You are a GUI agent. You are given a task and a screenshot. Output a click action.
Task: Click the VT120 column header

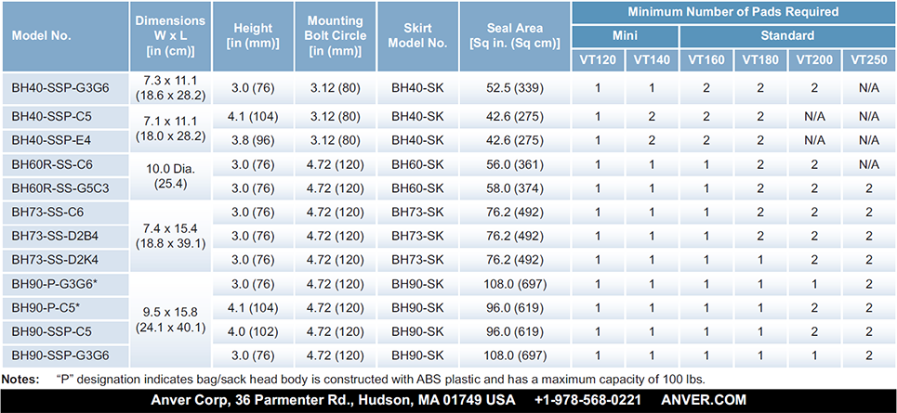tap(598, 60)
